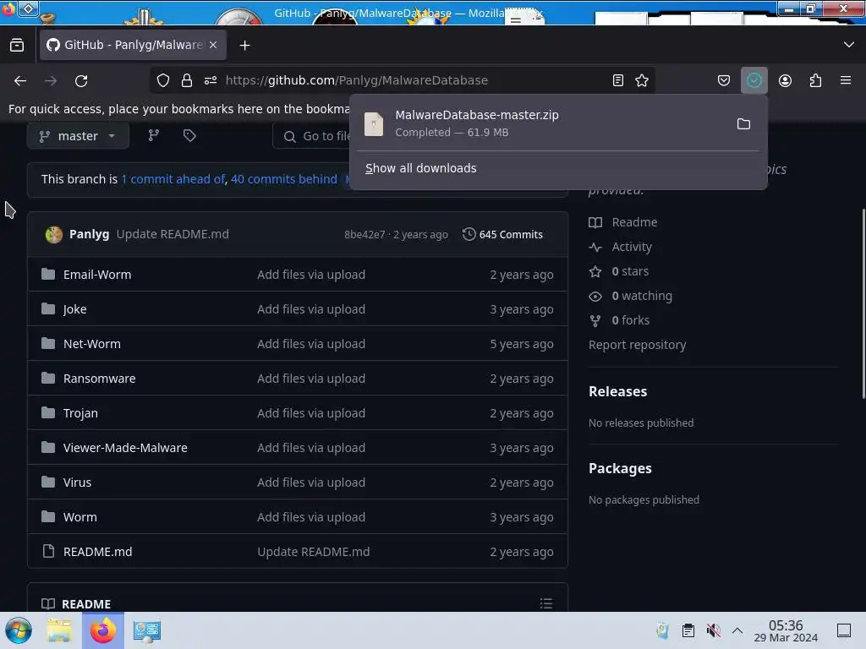Screen dimensions: 866x649
Task: Bookmark this page with the star icon
Action: 642,80
